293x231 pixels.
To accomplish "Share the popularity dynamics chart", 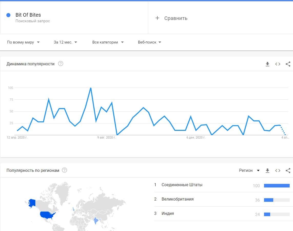I will 288,64.
